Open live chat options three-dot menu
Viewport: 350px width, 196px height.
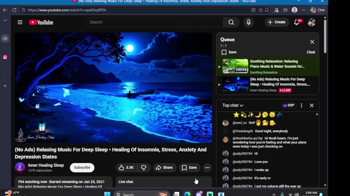pyautogui.click(x=301, y=105)
